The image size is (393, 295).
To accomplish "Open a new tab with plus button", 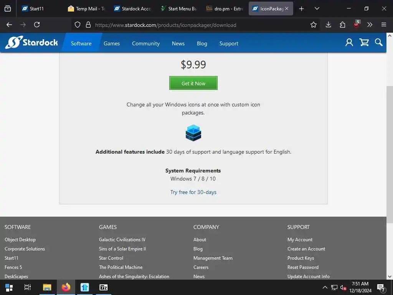I will [x=301, y=8].
